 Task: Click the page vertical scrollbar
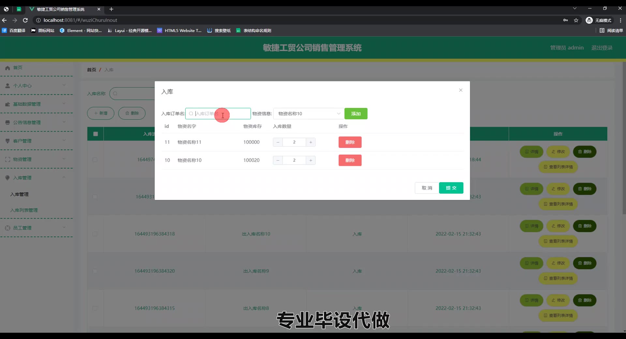(x=624, y=138)
